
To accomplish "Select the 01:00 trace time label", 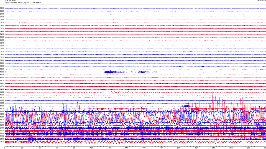I will [x=2, y=14].
